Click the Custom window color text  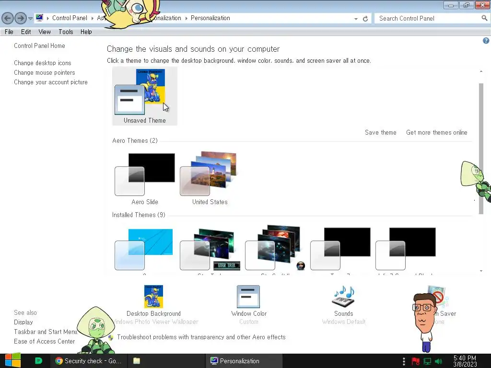249,322
